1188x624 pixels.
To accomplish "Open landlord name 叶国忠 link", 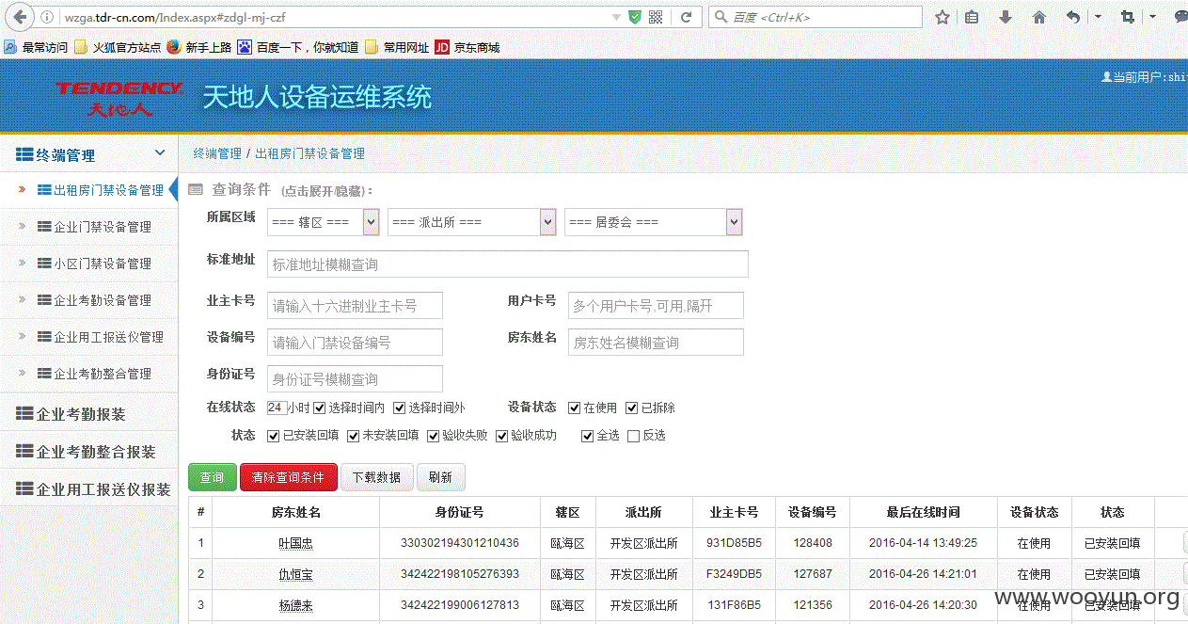I will pyautogui.click(x=296, y=543).
